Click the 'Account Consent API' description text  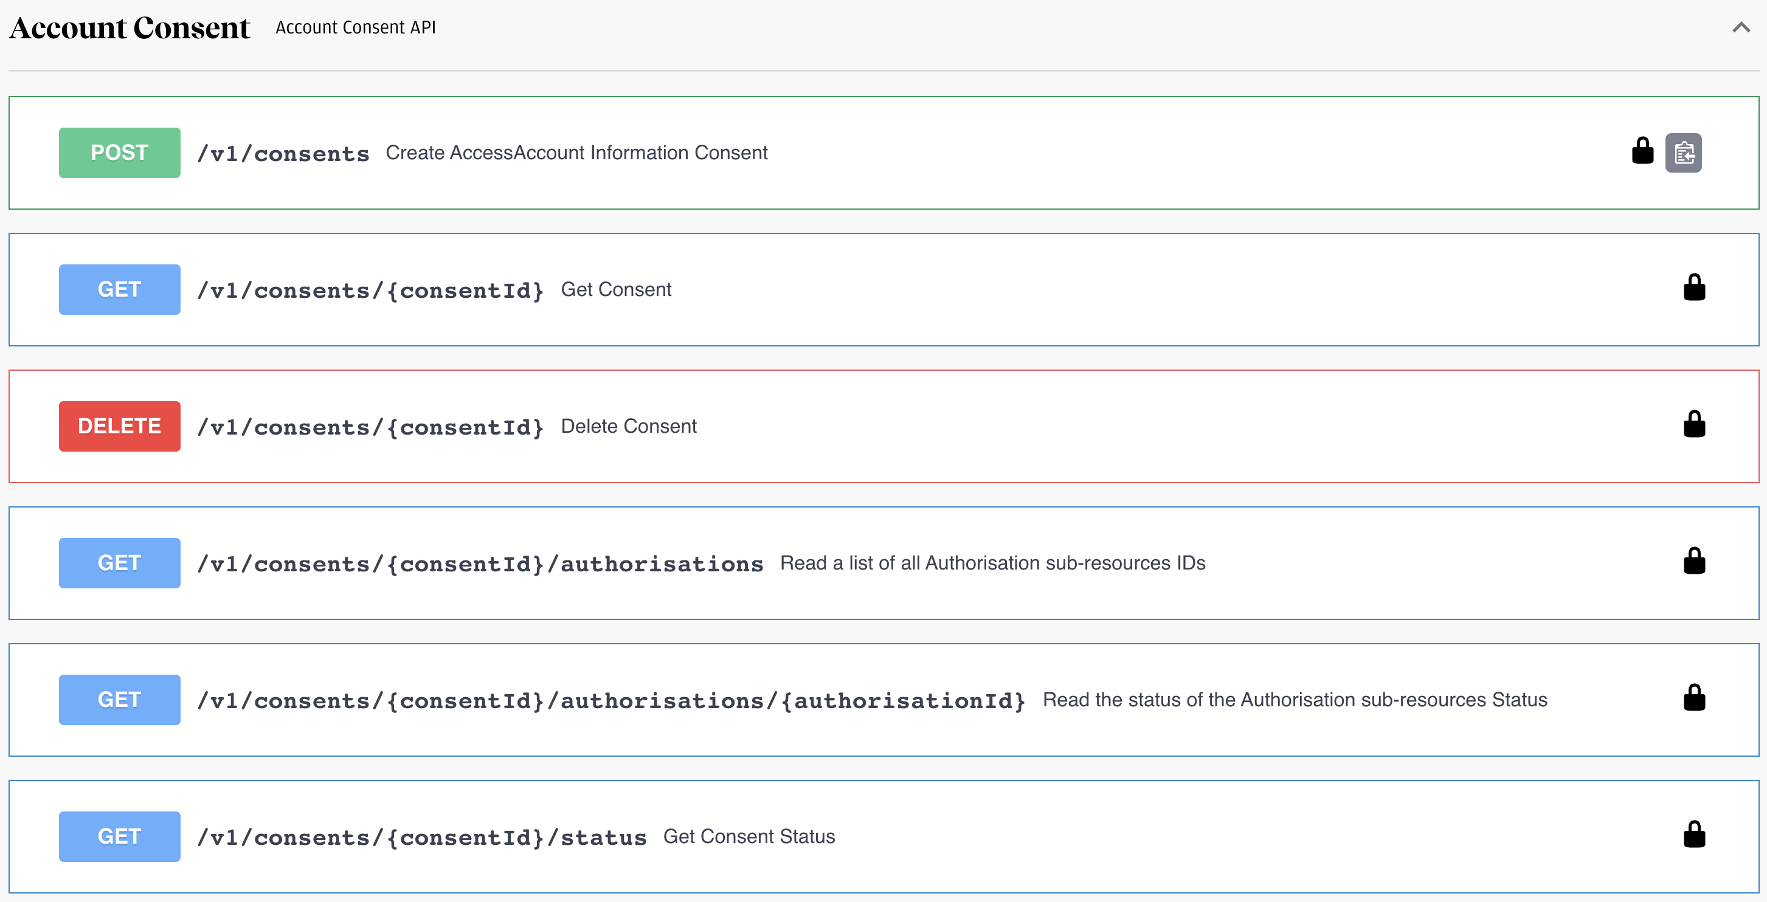point(355,27)
